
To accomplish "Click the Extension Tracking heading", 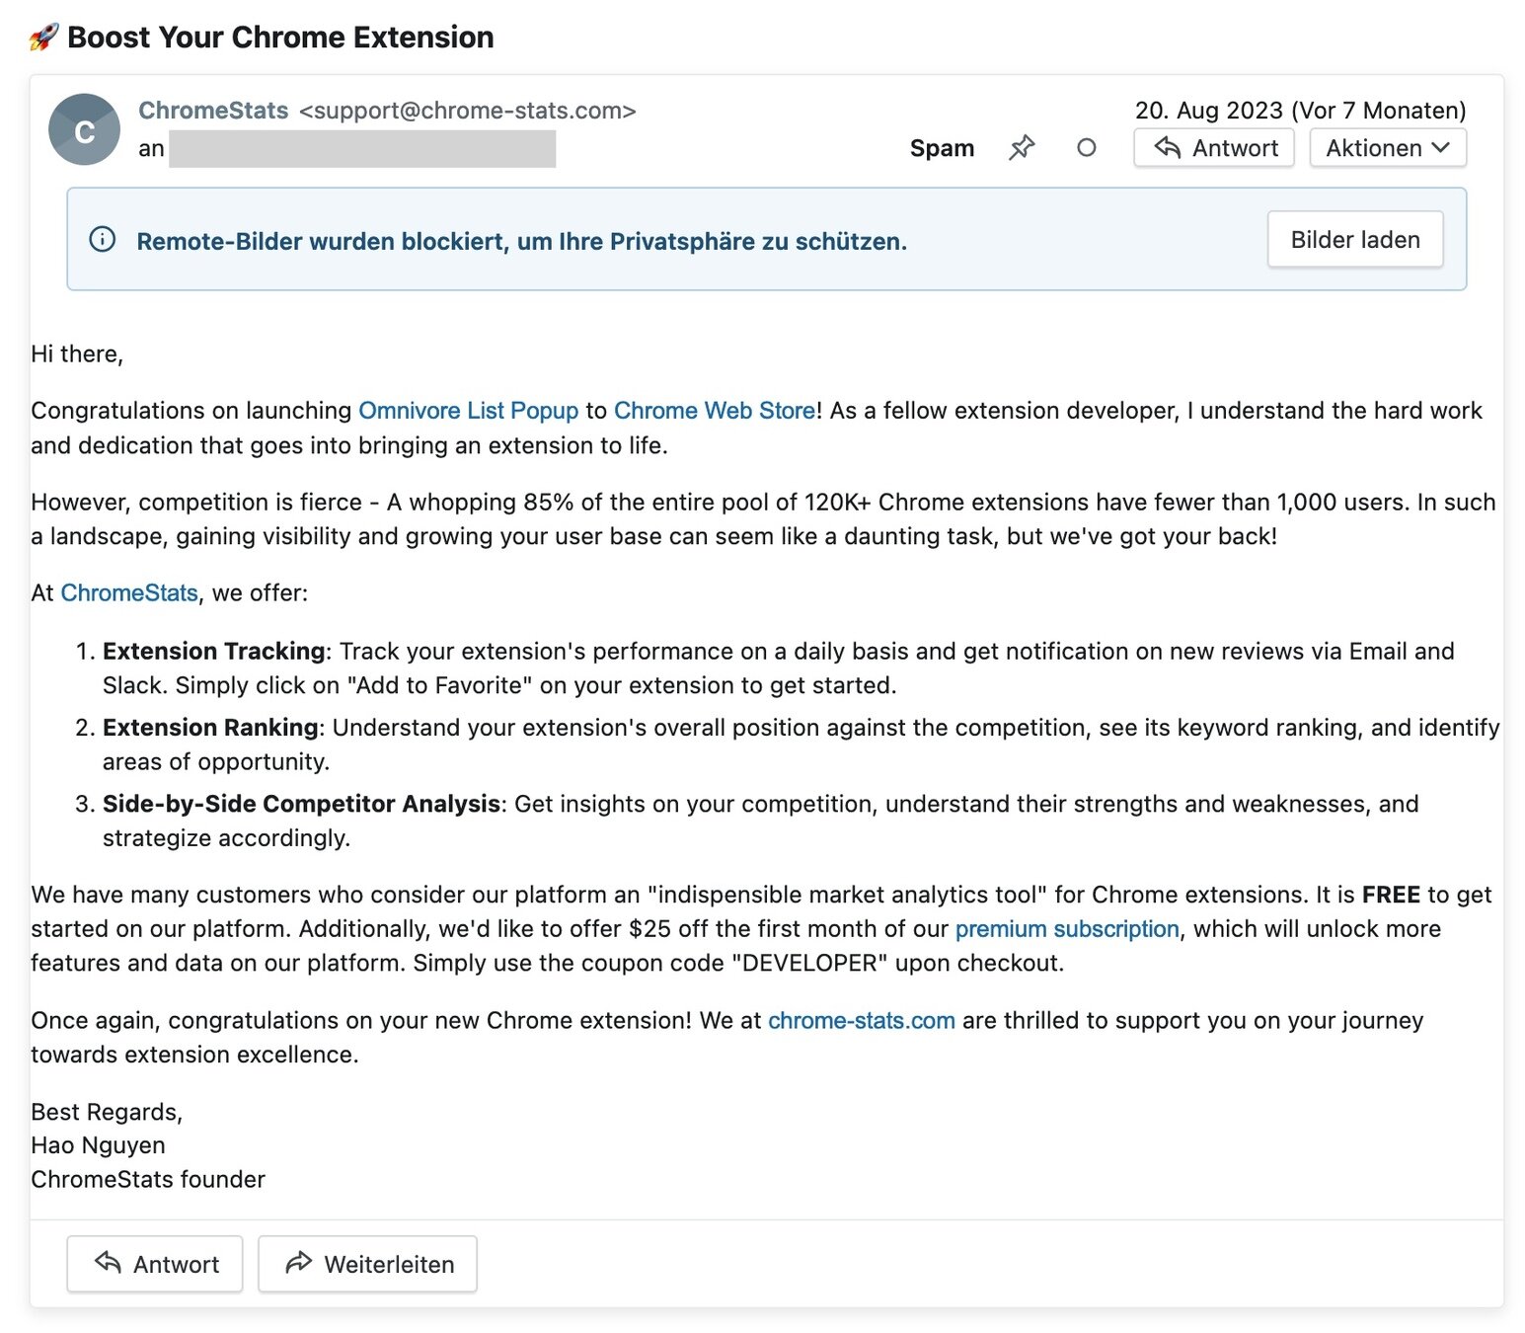I will pos(213,652).
